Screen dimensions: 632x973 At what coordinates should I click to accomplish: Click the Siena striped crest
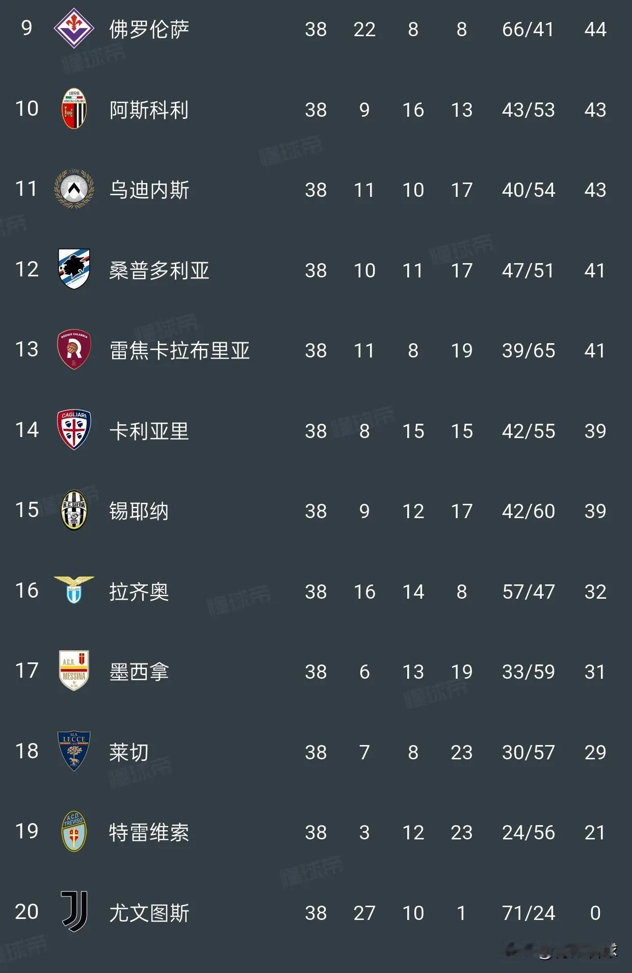coord(74,510)
